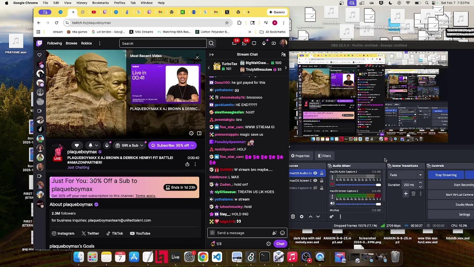Open Twitch top nav more options dots

click(x=99, y=43)
